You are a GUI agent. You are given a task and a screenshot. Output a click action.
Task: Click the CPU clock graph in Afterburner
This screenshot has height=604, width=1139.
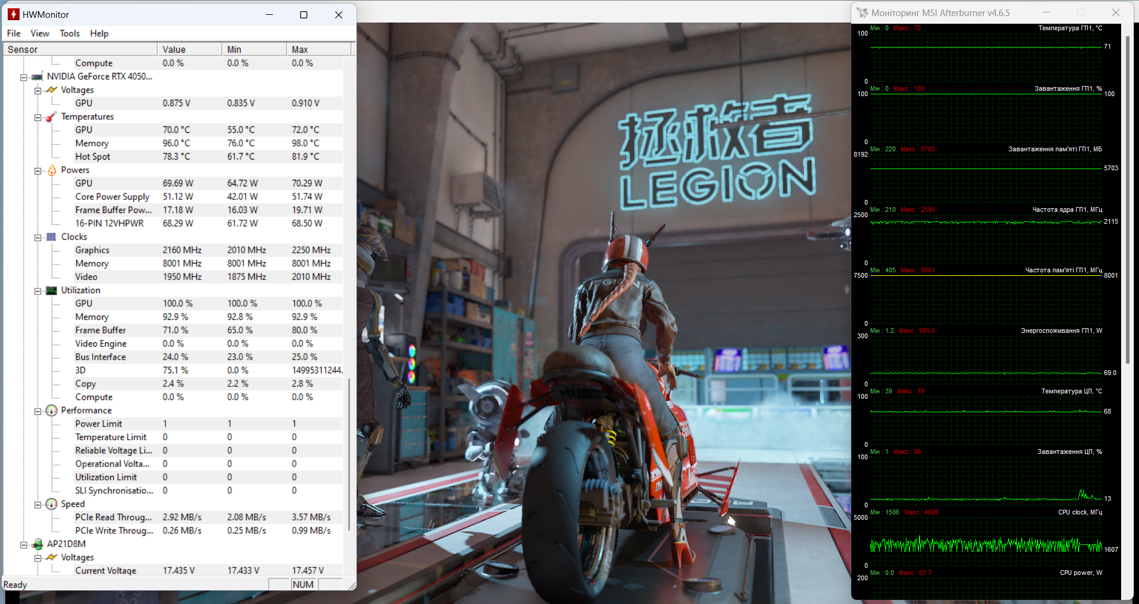coord(986,541)
